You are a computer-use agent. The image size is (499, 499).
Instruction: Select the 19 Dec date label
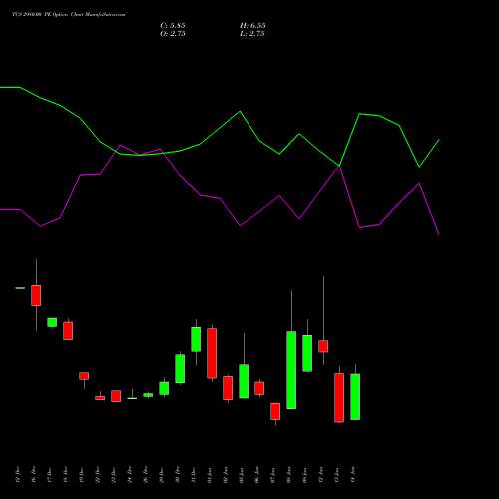pyautogui.click(x=82, y=474)
